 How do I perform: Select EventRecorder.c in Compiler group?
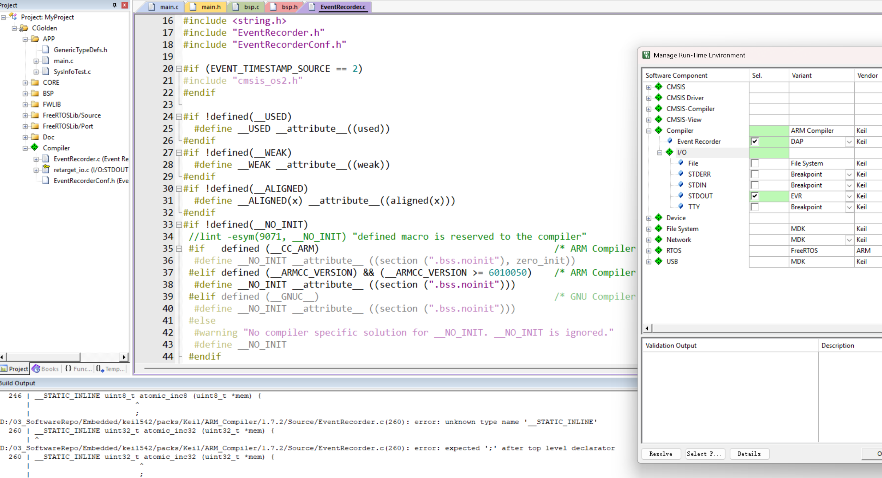click(x=91, y=159)
